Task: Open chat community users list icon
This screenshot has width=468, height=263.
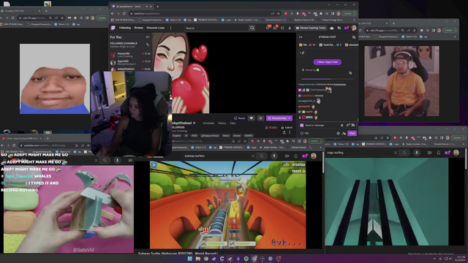Action: pyautogui.click(x=354, y=37)
